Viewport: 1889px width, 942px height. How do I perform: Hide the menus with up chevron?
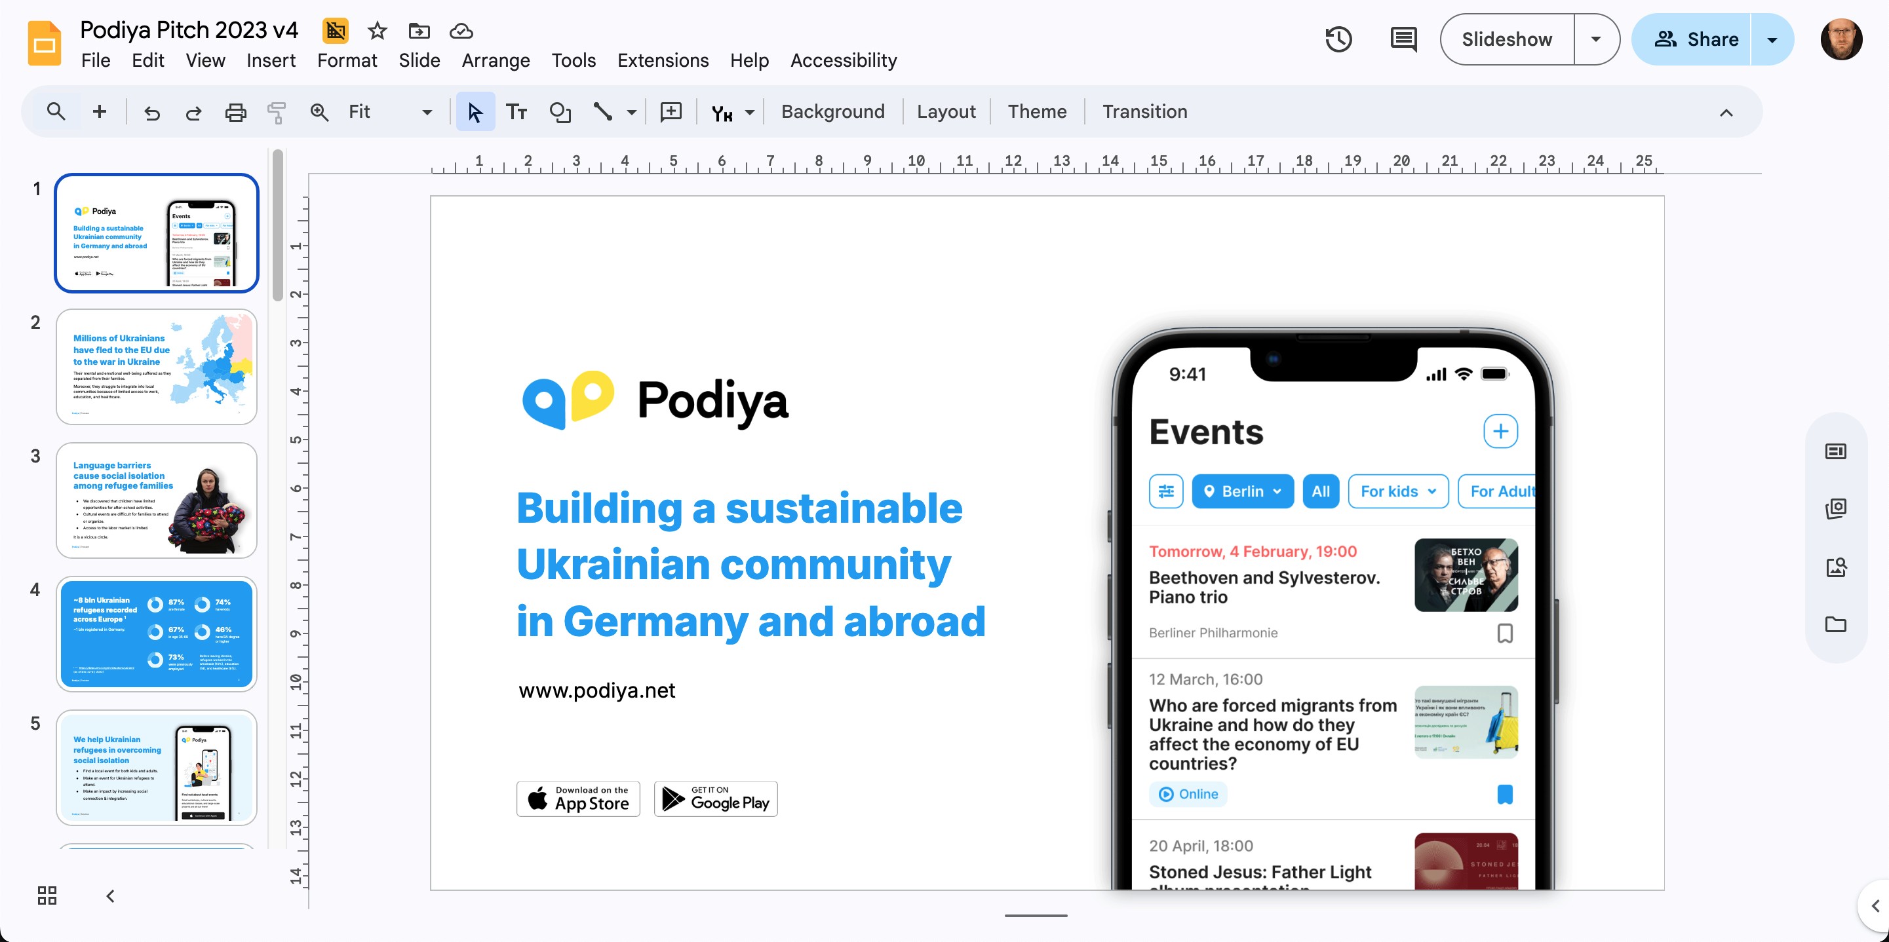tap(1726, 112)
